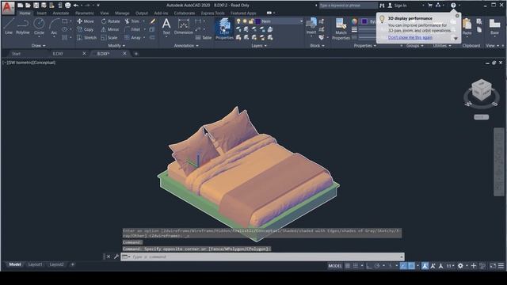The height and width of the screenshot is (285, 507).
Task: Click the command line input field
Action: pos(262,256)
